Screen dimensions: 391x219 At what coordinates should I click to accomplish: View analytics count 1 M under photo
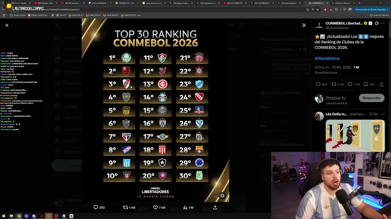click(188, 207)
